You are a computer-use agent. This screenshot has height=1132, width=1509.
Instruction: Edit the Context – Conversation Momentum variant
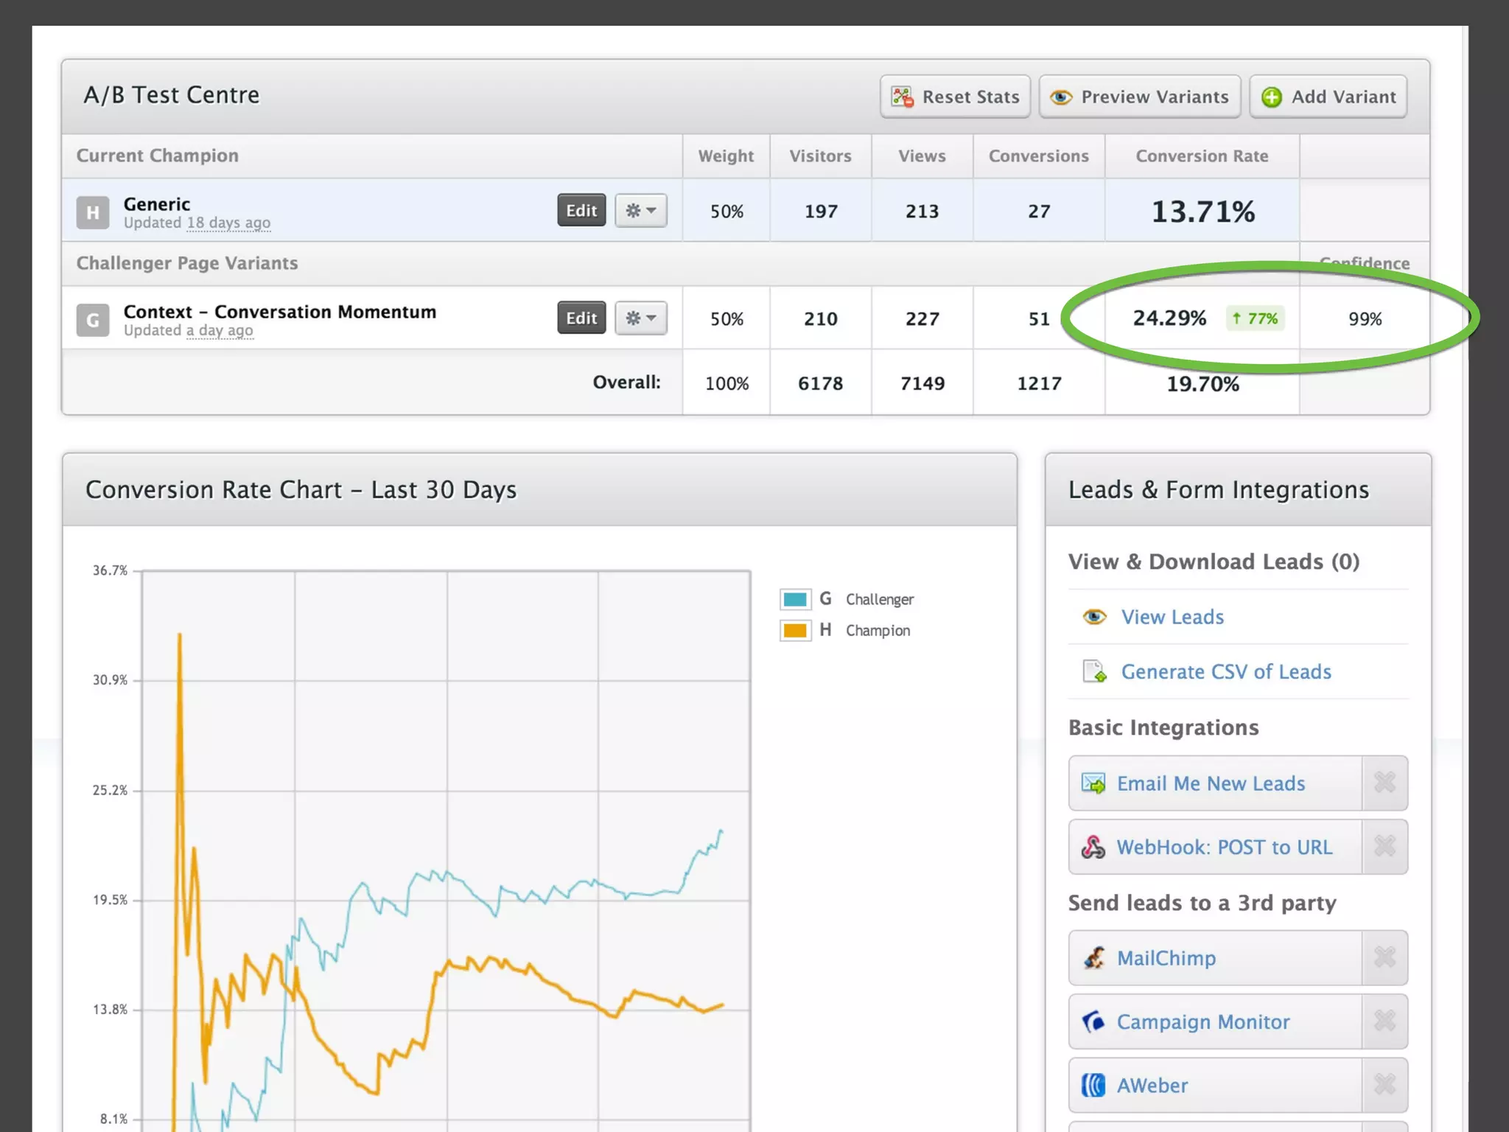pos(581,318)
